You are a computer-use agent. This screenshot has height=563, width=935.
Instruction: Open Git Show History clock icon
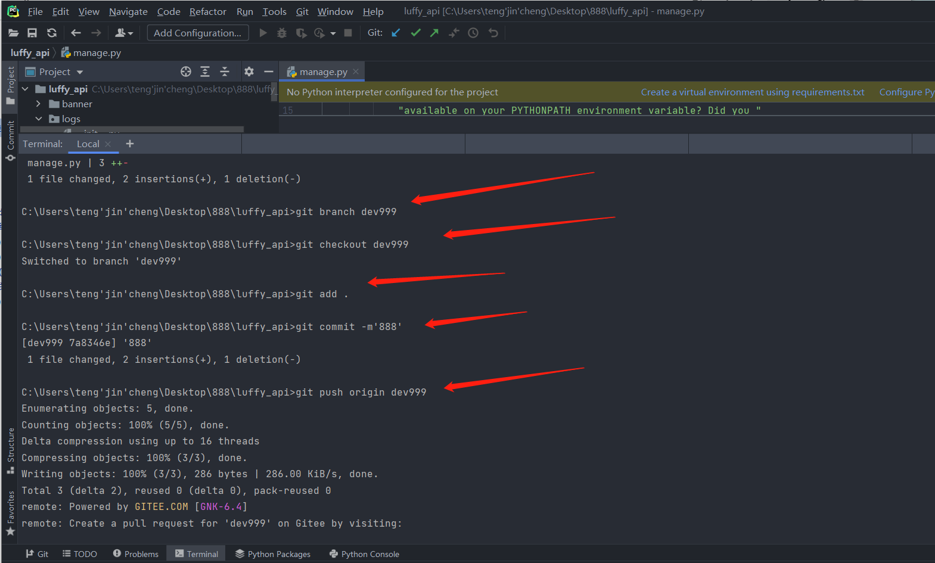point(473,33)
